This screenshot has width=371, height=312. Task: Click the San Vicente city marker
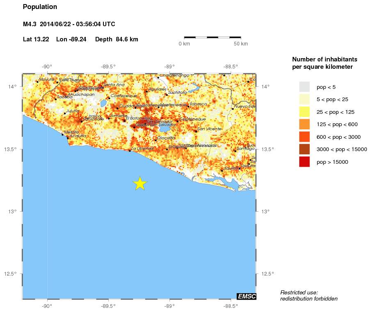[196, 131]
